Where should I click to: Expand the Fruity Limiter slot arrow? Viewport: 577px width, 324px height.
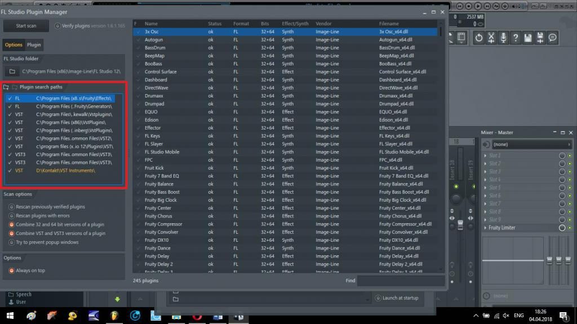[x=486, y=228]
